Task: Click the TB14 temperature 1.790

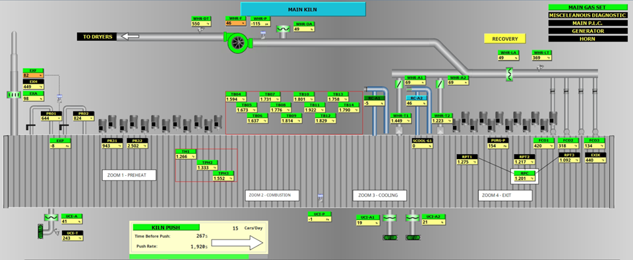Action: (x=348, y=110)
